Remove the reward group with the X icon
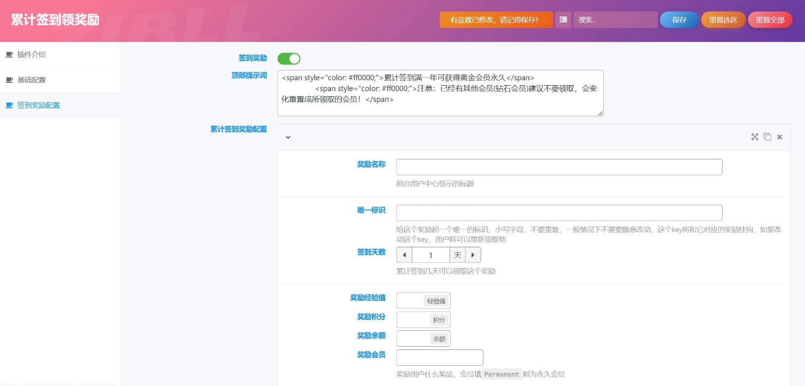This screenshot has width=805, height=386. pyautogui.click(x=780, y=137)
